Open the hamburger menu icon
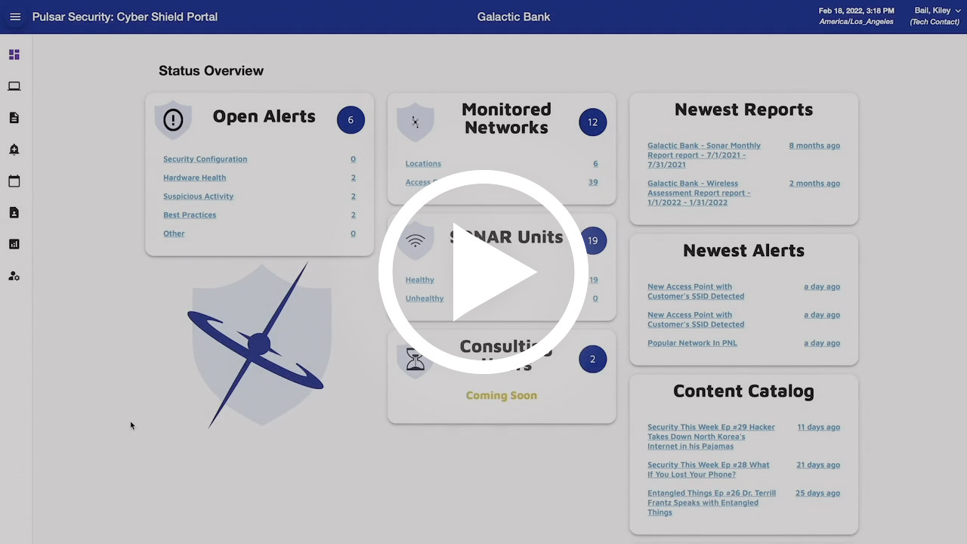Image resolution: width=967 pixels, height=544 pixels. pyautogui.click(x=15, y=17)
